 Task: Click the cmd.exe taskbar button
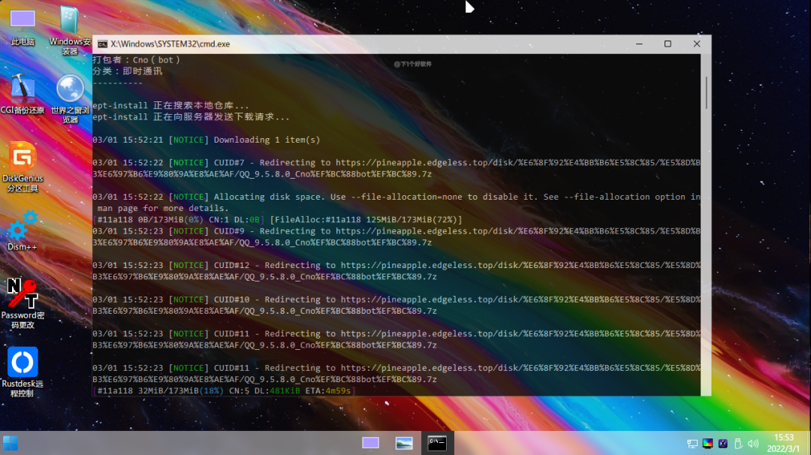click(x=437, y=443)
